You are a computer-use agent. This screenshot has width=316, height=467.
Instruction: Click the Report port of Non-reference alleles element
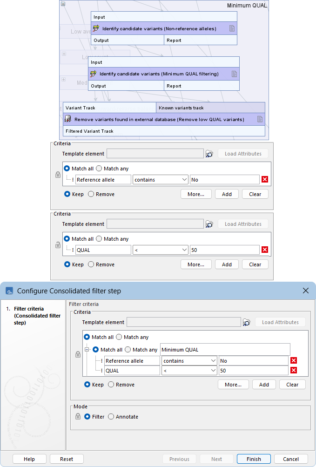[x=201, y=40]
